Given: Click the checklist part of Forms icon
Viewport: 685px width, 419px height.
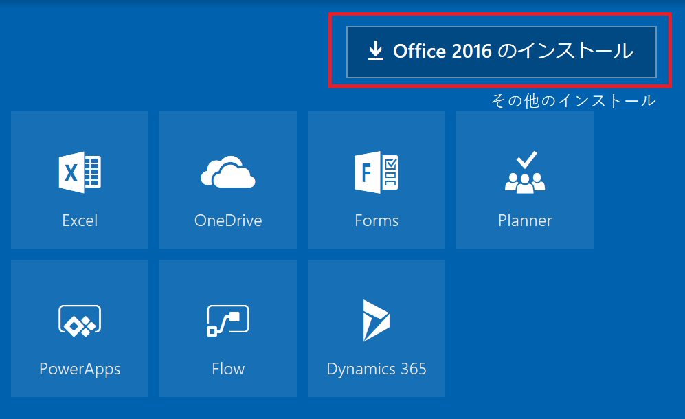Looking at the screenshot, I should (390, 172).
